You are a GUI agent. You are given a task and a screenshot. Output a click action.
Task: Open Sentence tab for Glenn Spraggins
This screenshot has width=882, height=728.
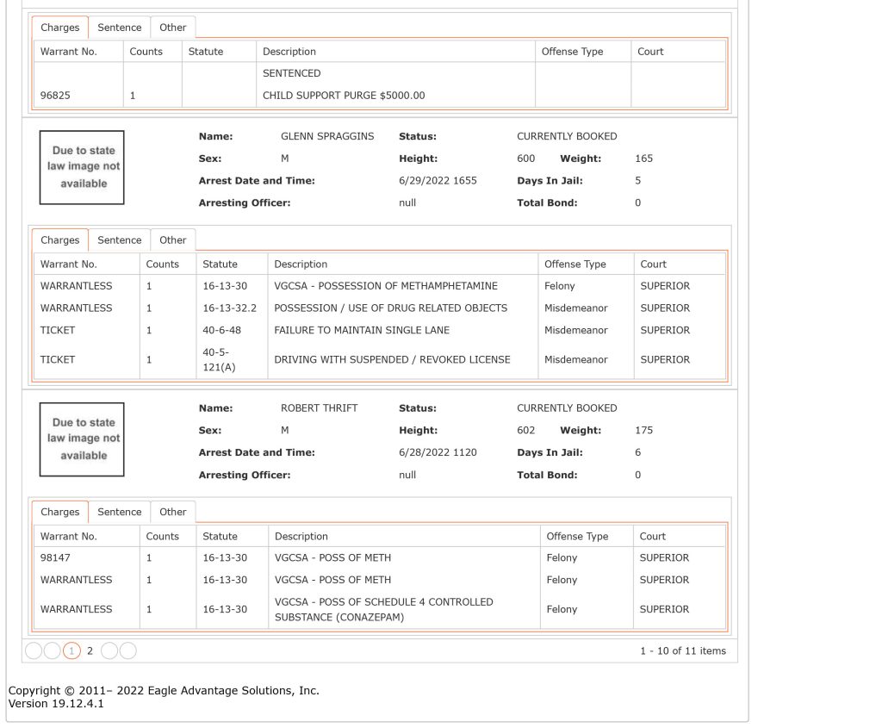tap(119, 240)
